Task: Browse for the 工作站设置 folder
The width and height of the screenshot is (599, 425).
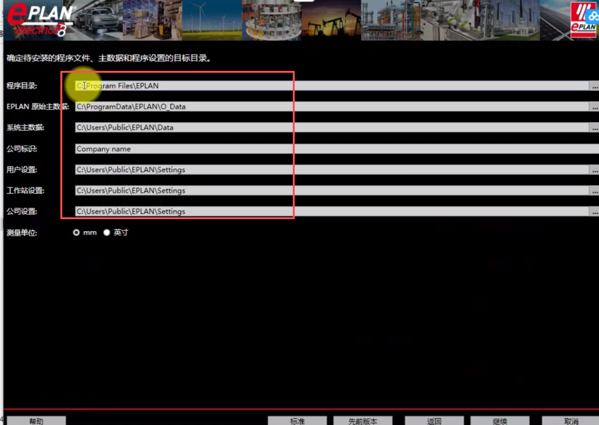Action: coord(594,190)
